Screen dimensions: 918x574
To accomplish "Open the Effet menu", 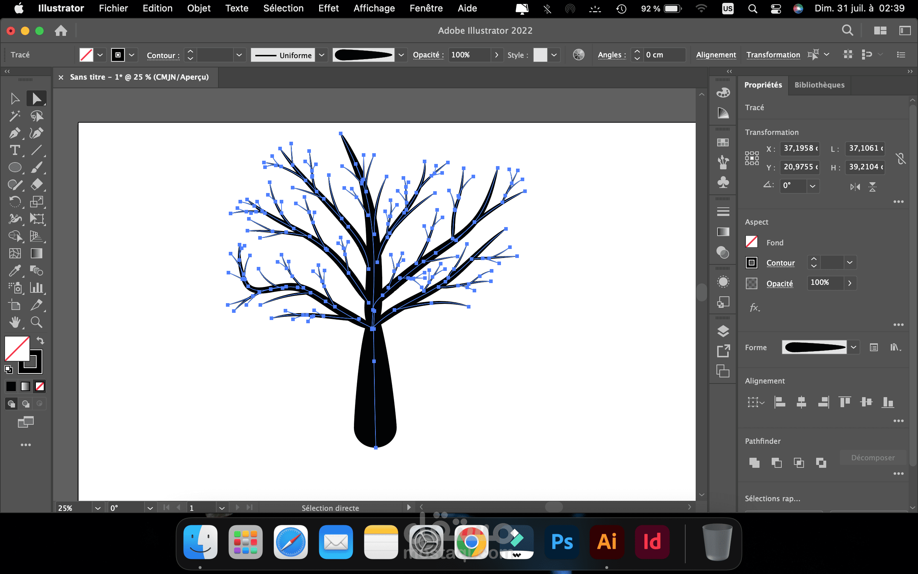I will pyautogui.click(x=328, y=8).
